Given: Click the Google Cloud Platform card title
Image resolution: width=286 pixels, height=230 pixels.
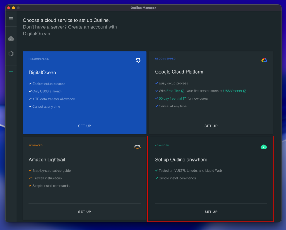Looking at the screenshot, I should coord(179,72).
